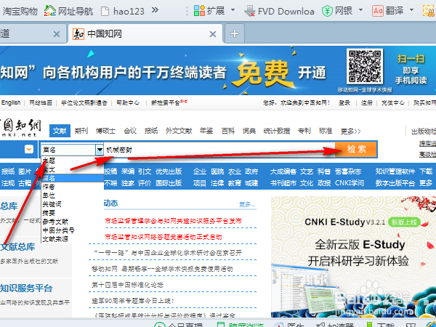This screenshot has height=327, width=436.
Task: Open the 2345 网址导航 bookmark
Action: 68,11
